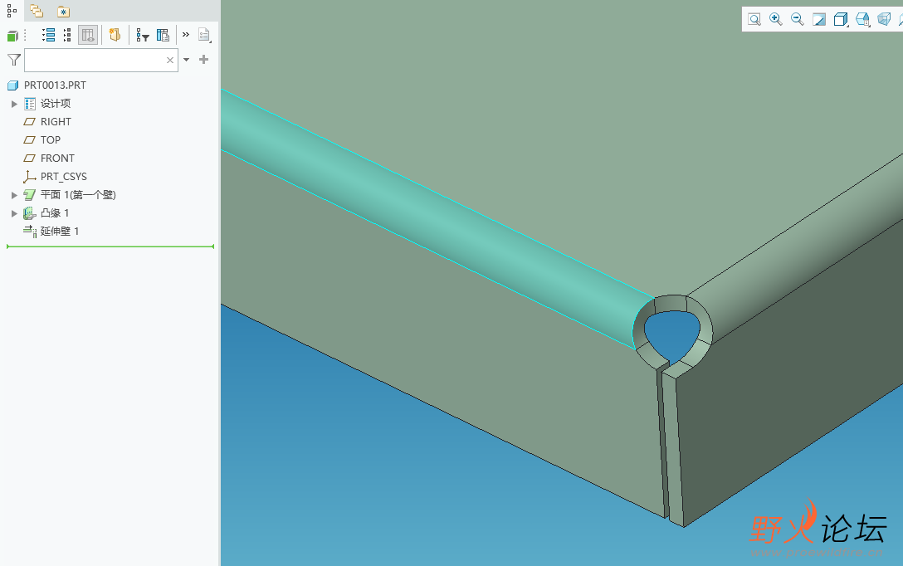
Task: Open the search options dropdown arrow
Action: [x=186, y=59]
